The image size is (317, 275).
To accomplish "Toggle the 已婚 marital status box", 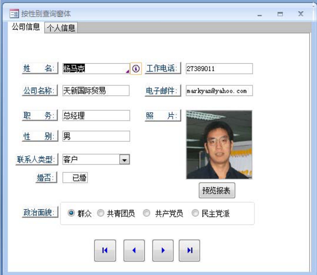I will click(75, 177).
